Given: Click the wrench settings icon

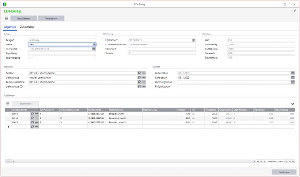Looking at the screenshot, I should (x=295, y=11).
